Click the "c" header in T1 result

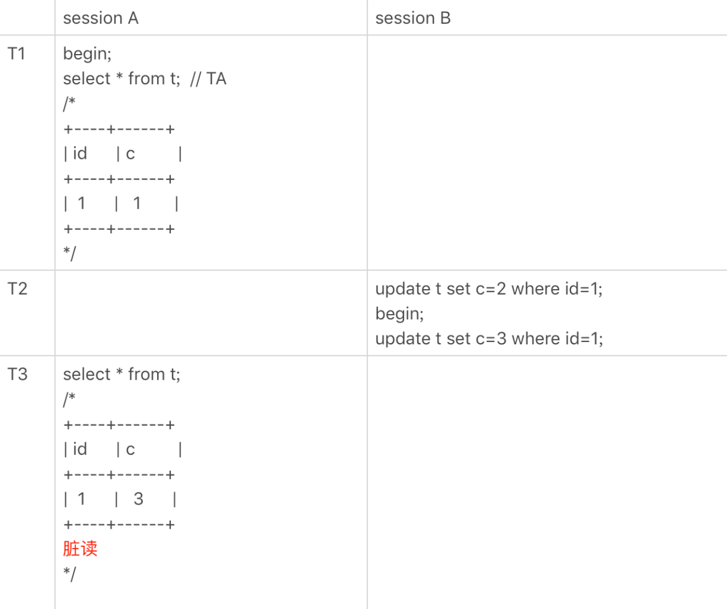[130, 154]
